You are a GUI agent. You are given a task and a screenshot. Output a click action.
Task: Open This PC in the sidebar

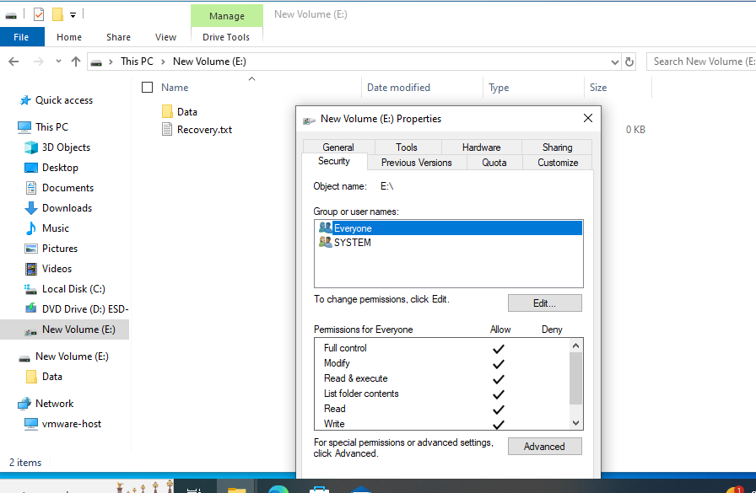point(53,126)
